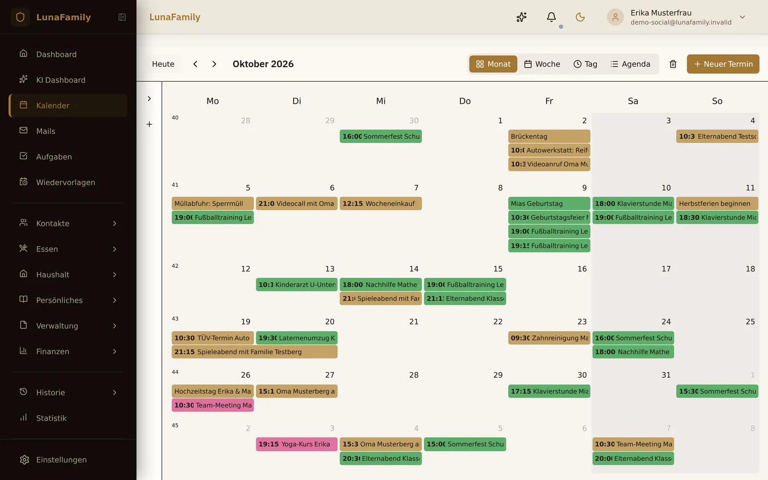The image size is (768, 480).
Task: Expand Historie submenu
Action: [x=68, y=392]
